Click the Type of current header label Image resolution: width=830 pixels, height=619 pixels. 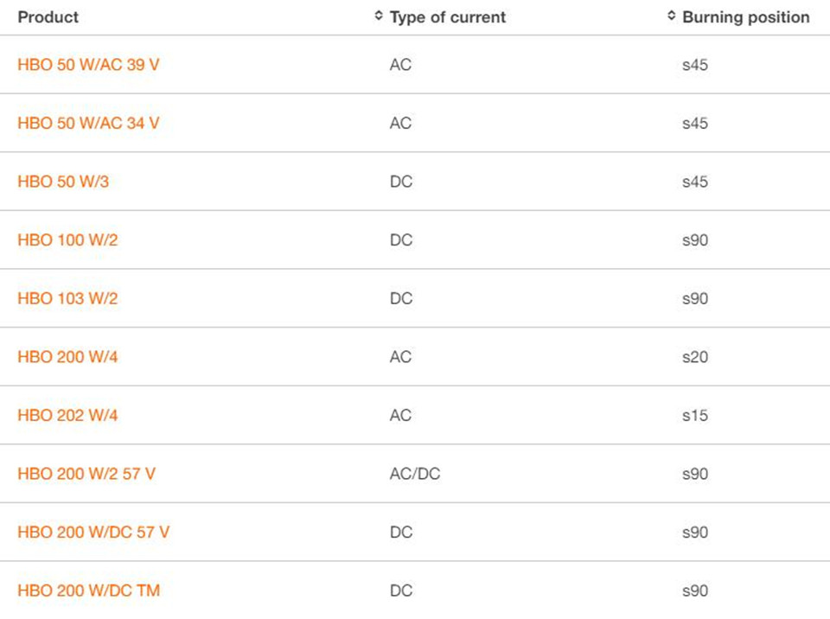pyautogui.click(x=448, y=17)
